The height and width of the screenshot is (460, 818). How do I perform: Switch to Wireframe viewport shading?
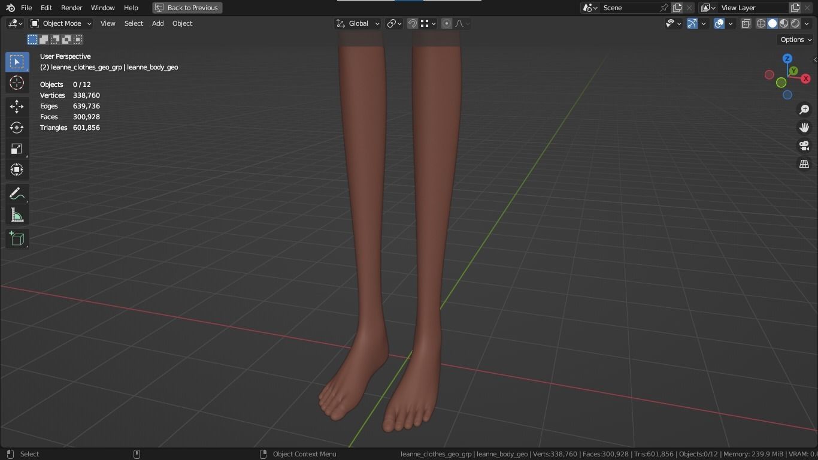[x=761, y=23]
